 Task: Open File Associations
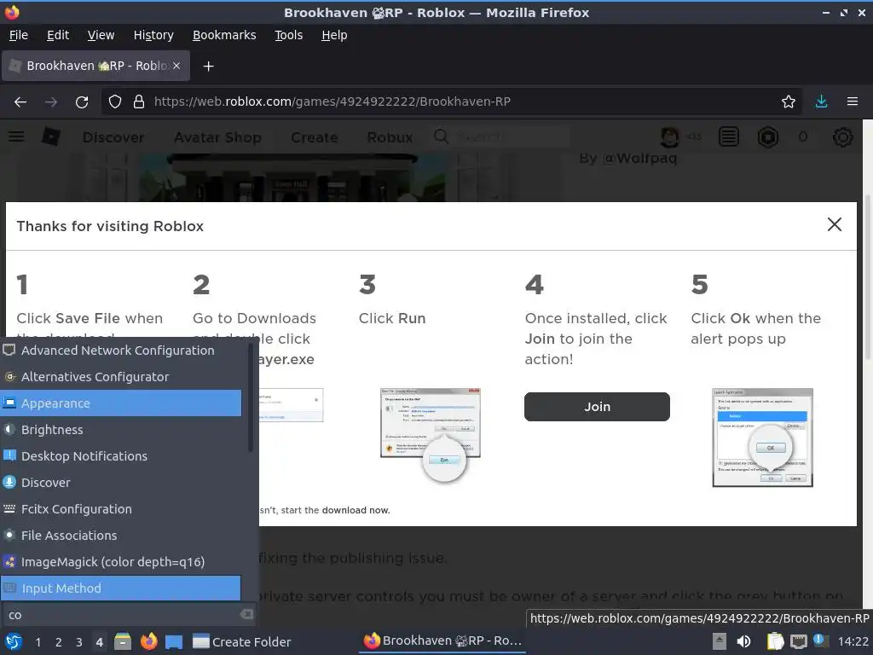[121, 536]
